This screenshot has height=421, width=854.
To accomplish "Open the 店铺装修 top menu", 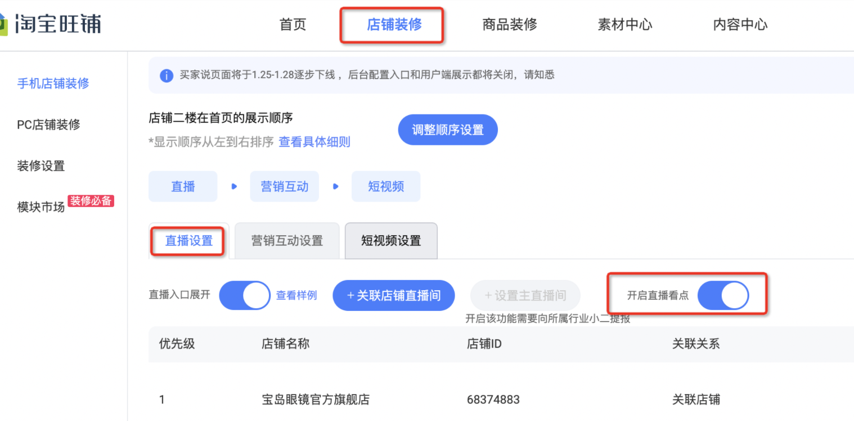I will (394, 24).
